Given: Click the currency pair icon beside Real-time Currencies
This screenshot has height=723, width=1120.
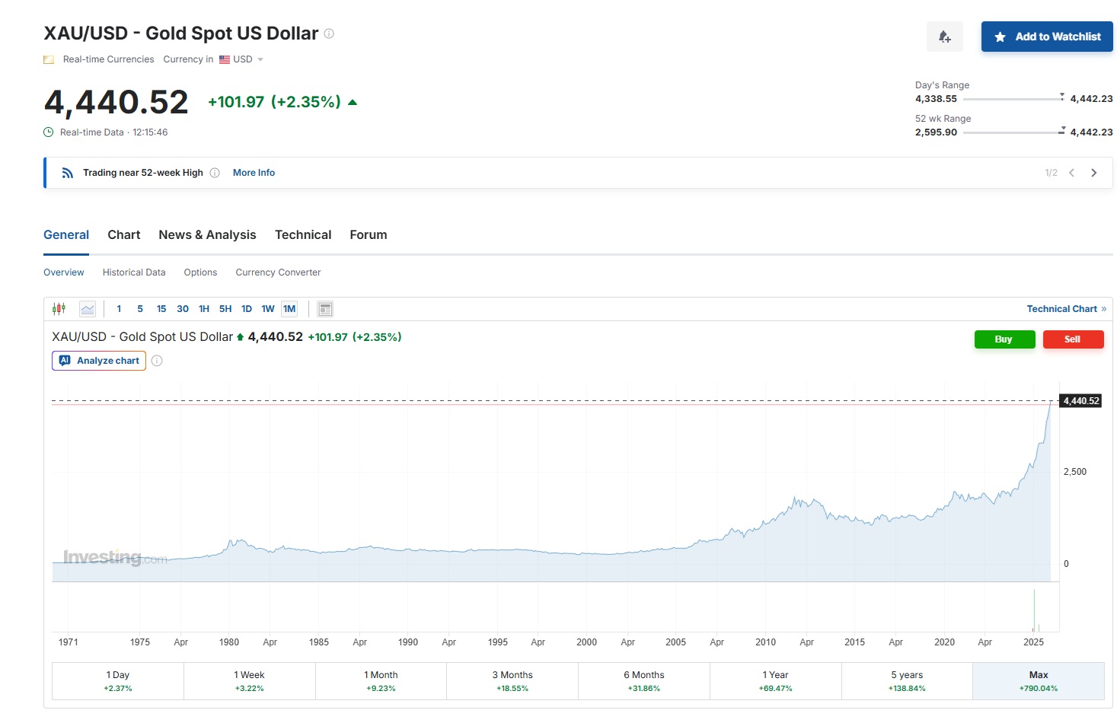Looking at the screenshot, I should (x=49, y=59).
